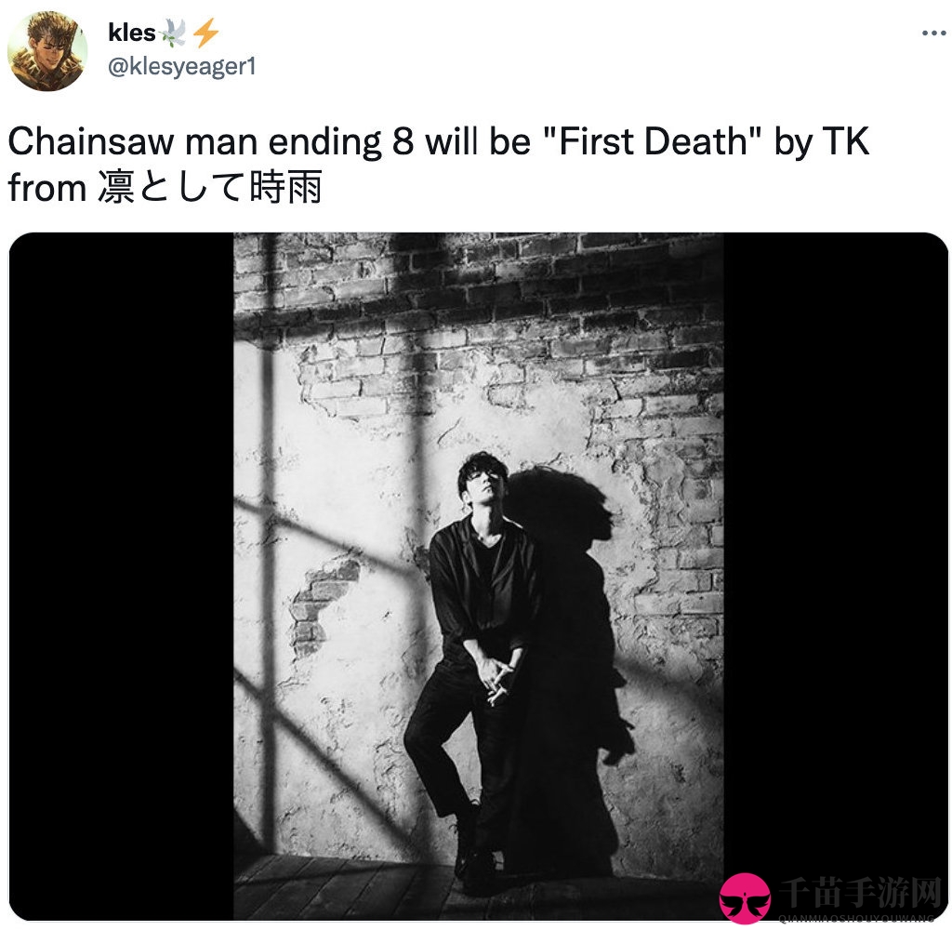This screenshot has height=930, width=952.
Task: Click the 千苗手游网 watermark text
Action: [x=860, y=893]
